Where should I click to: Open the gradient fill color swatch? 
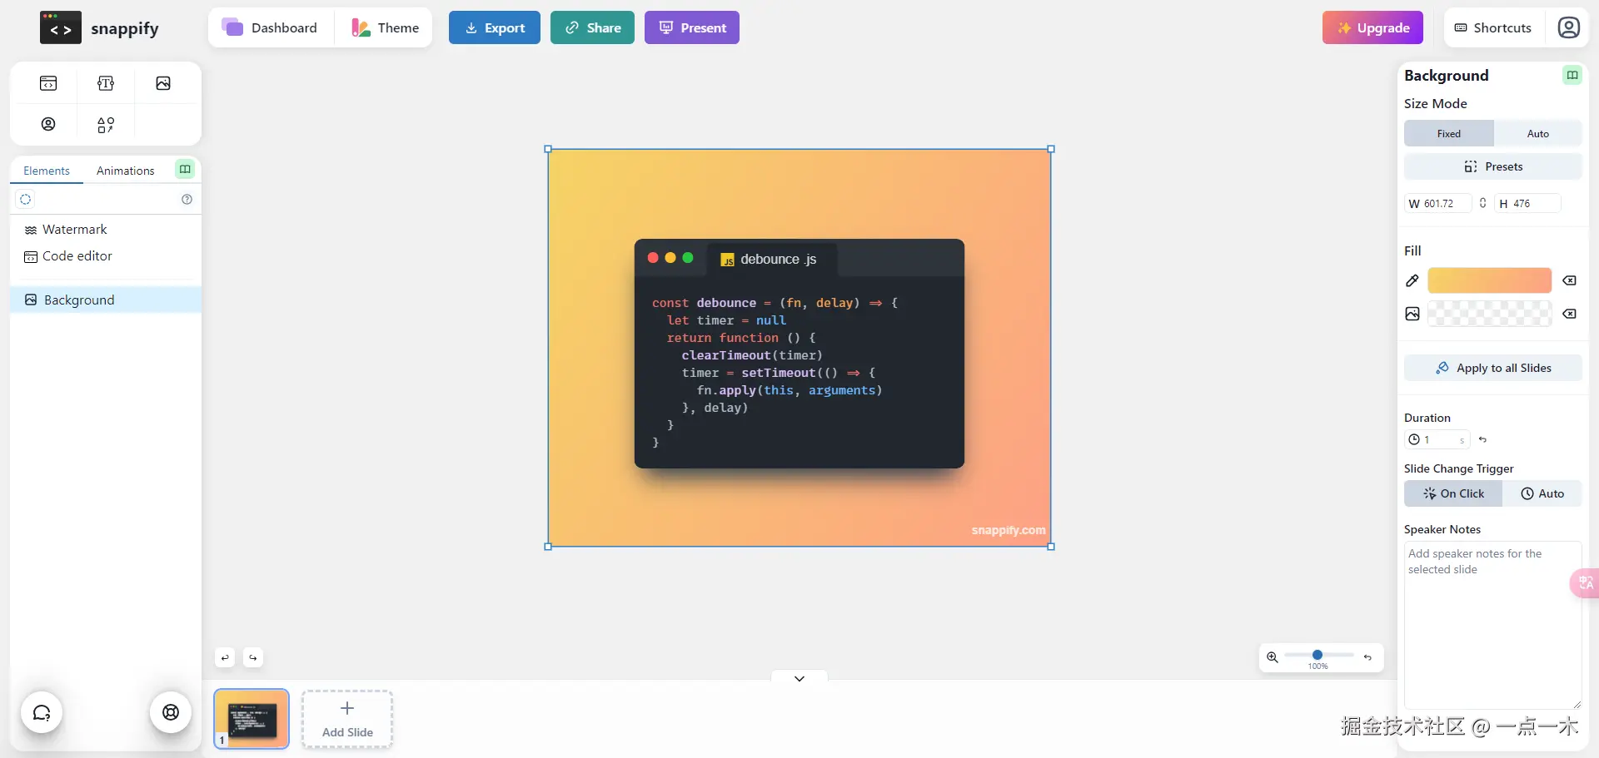[x=1489, y=280]
